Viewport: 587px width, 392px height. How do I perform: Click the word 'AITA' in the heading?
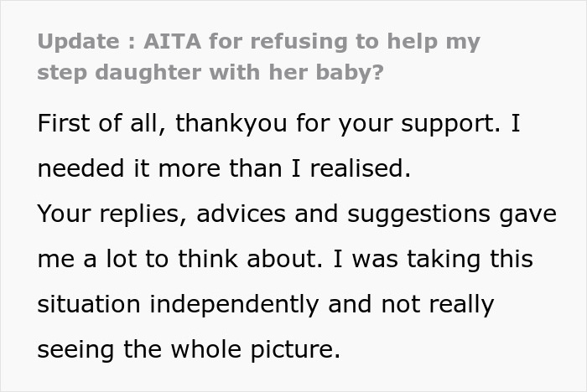tap(173, 41)
